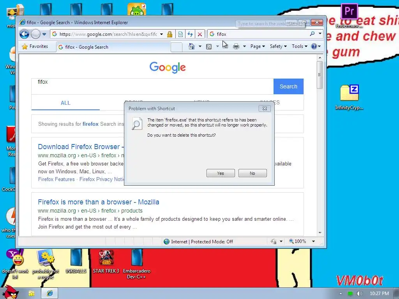
Task: Open Firefox is more than a browser link
Action: pyautogui.click(x=99, y=202)
